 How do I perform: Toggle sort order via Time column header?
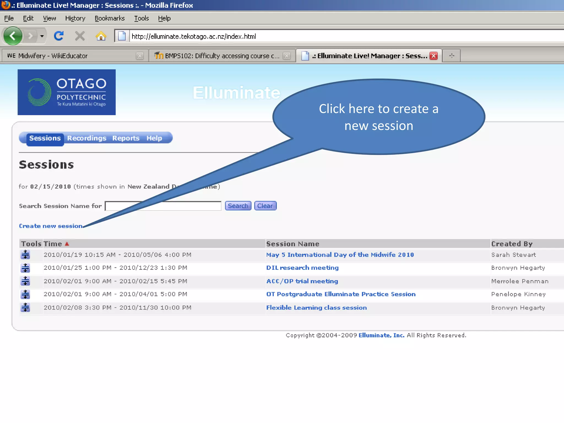(53, 244)
